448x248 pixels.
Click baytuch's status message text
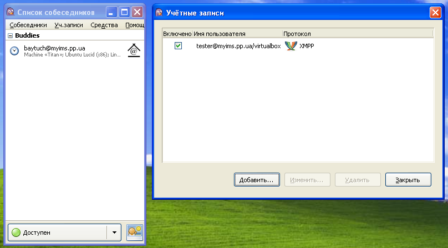coord(72,54)
